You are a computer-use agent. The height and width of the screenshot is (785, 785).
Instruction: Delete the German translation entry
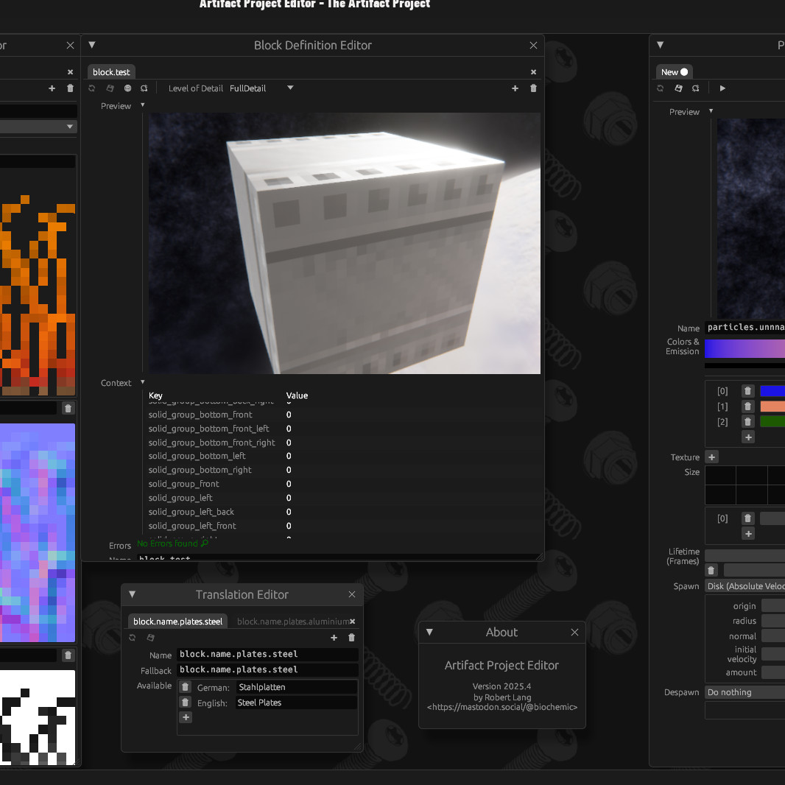(x=186, y=687)
